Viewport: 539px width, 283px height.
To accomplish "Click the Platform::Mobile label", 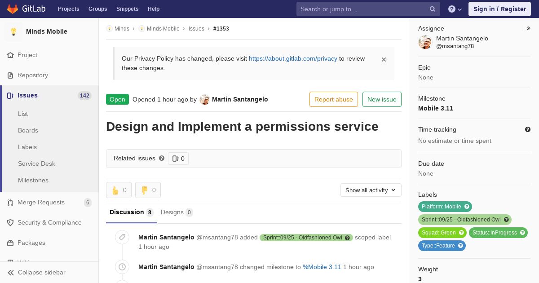I will 445,207.
